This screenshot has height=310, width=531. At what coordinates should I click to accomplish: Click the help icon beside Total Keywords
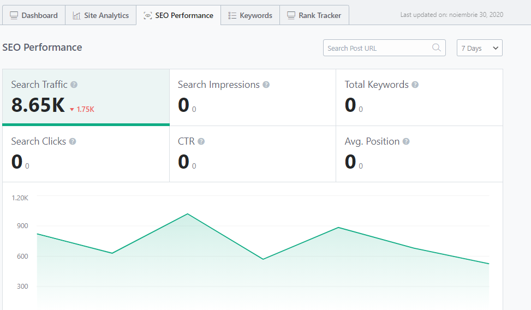tap(415, 85)
